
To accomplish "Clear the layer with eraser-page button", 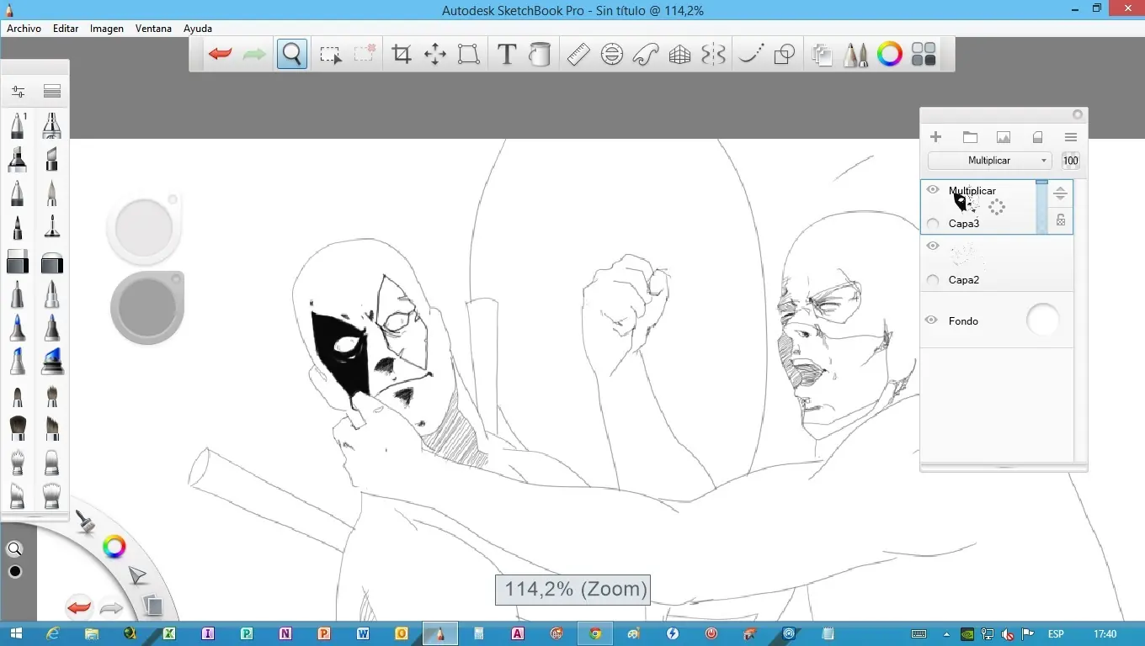I will point(1037,137).
